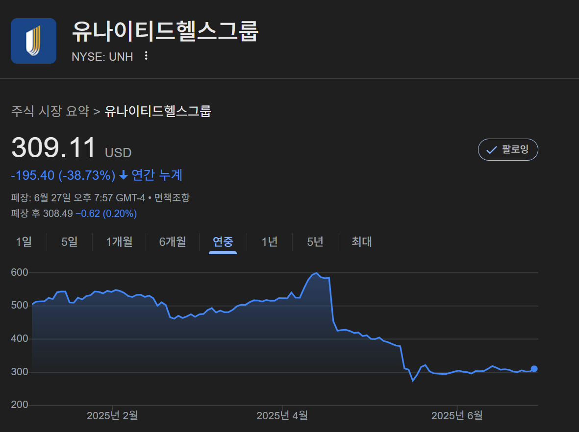Image resolution: width=579 pixels, height=432 pixels.
Task: Click the 2025년 4월 axis label
Action: pos(282,415)
